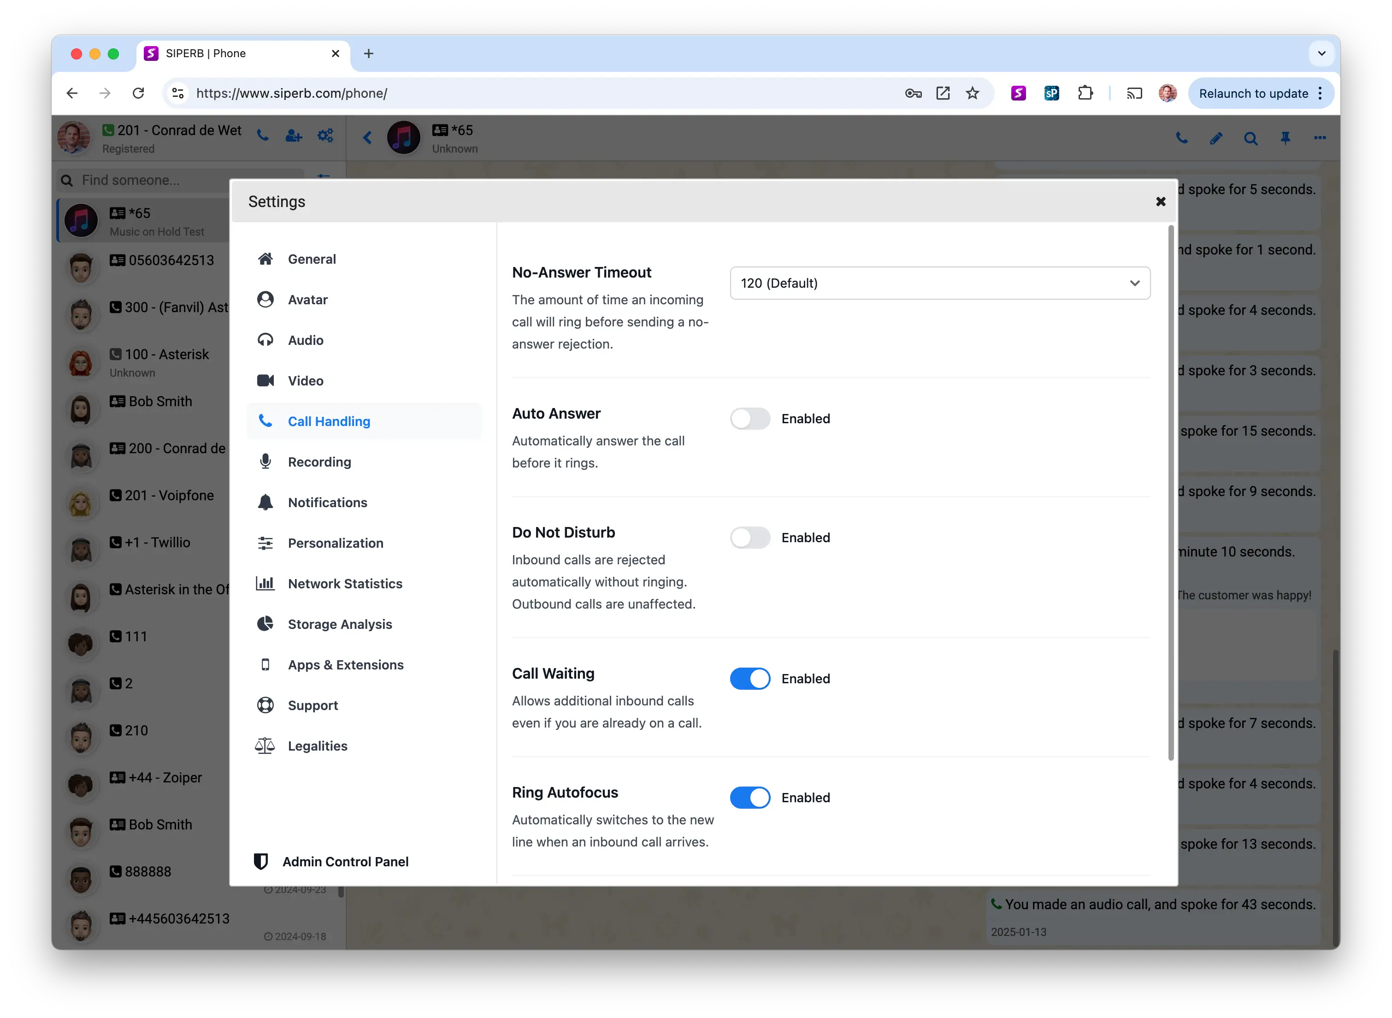Click the *65 music avatar in chat header

pos(403,137)
